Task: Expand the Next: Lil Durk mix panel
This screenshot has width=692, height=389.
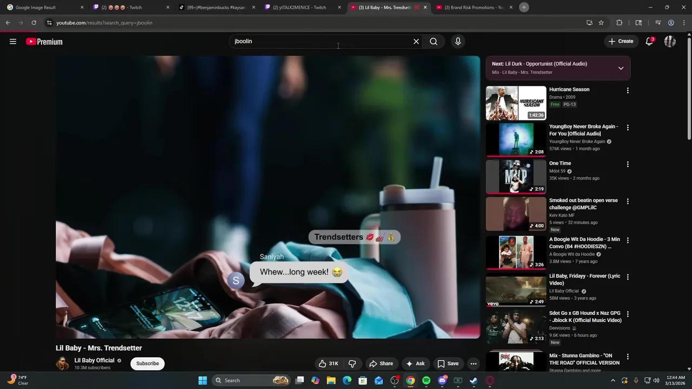Action: click(621, 68)
